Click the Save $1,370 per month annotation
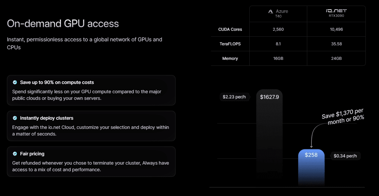 pos(343,116)
